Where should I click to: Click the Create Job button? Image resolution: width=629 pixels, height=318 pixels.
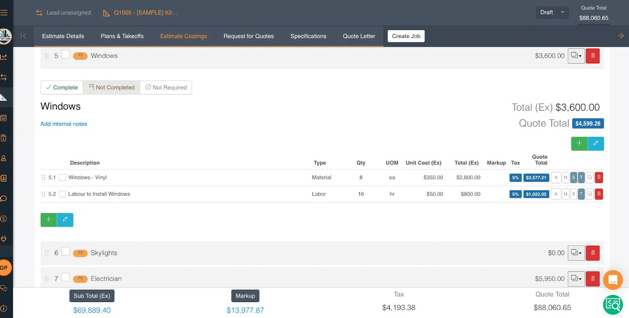point(406,36)
